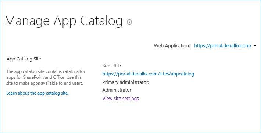
Task: Click the word Manage in the page title
Action: coord(27,21)
